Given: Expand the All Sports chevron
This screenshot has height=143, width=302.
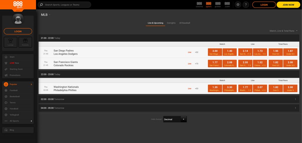Looking at the screenshot, I should [31, 121].
